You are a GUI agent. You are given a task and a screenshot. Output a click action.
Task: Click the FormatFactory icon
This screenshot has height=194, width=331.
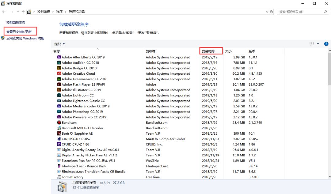(59, 177)
